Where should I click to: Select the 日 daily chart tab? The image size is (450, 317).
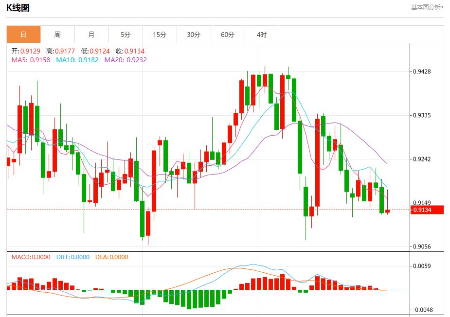coord(23,35)
